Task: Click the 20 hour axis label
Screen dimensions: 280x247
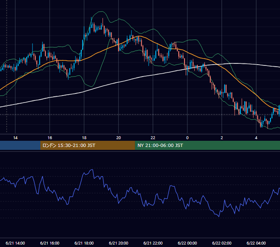Action: (x=119, y=138)
